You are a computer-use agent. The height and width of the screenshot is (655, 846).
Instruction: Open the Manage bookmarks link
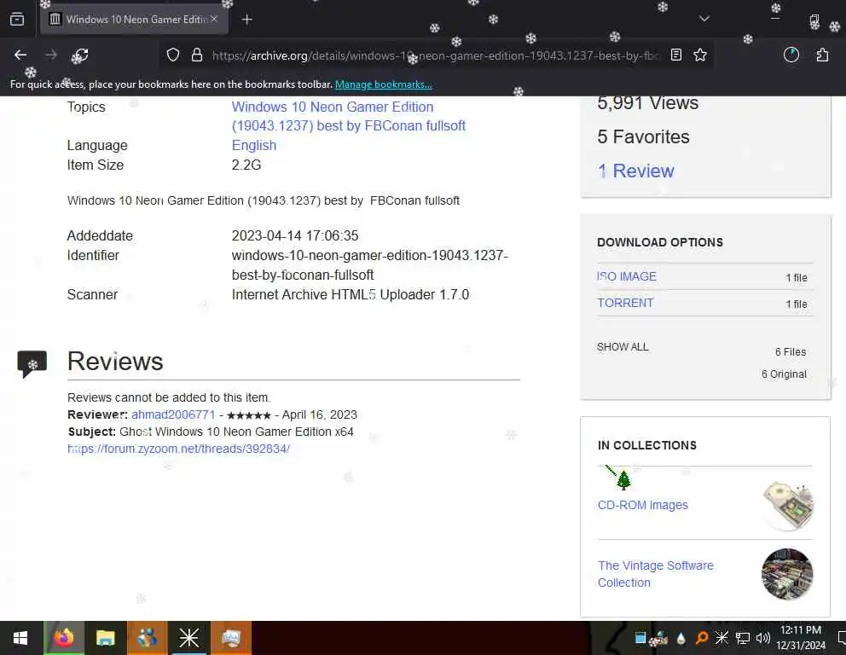point(384,84)
